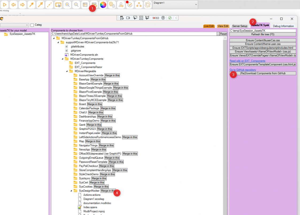This screenshot has height=215, width=300.
Task: Click the Reset button beside path field
Action: coord(223,34)
